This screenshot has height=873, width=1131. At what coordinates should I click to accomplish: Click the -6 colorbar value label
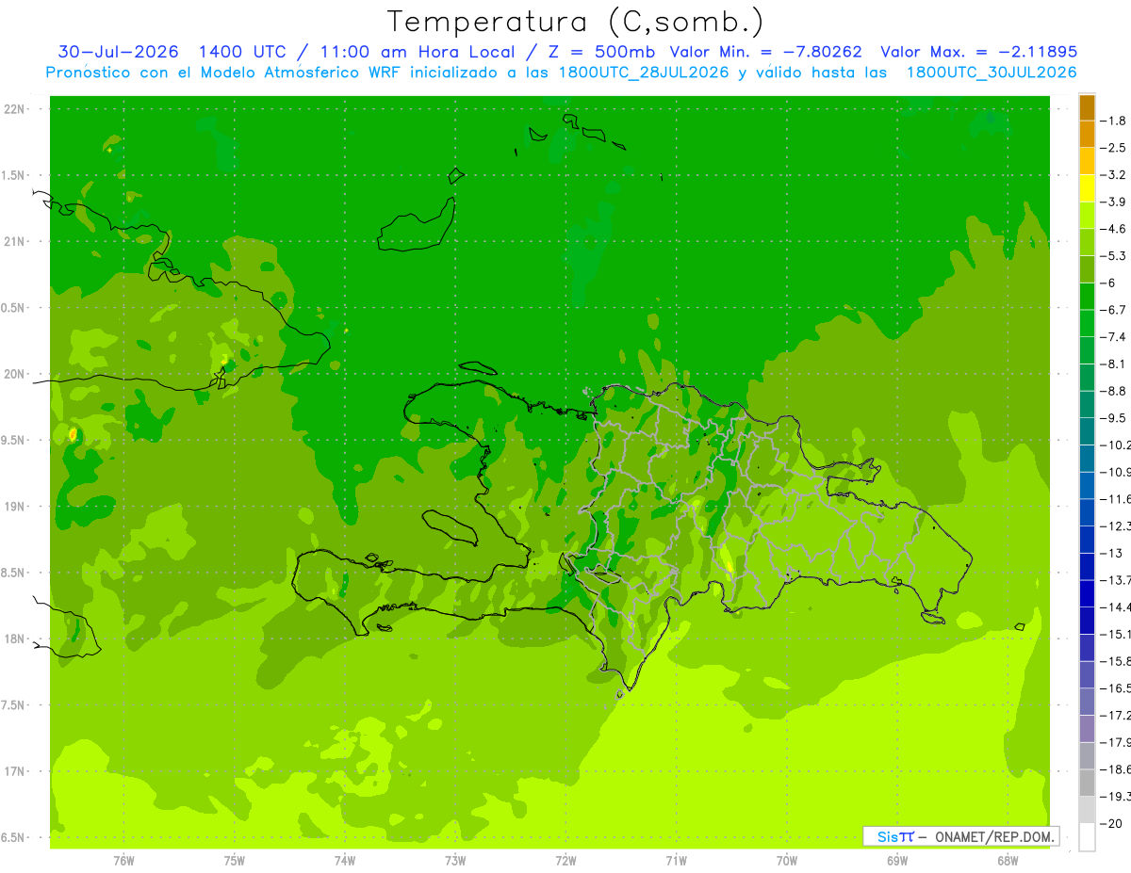click(1109, 283)
